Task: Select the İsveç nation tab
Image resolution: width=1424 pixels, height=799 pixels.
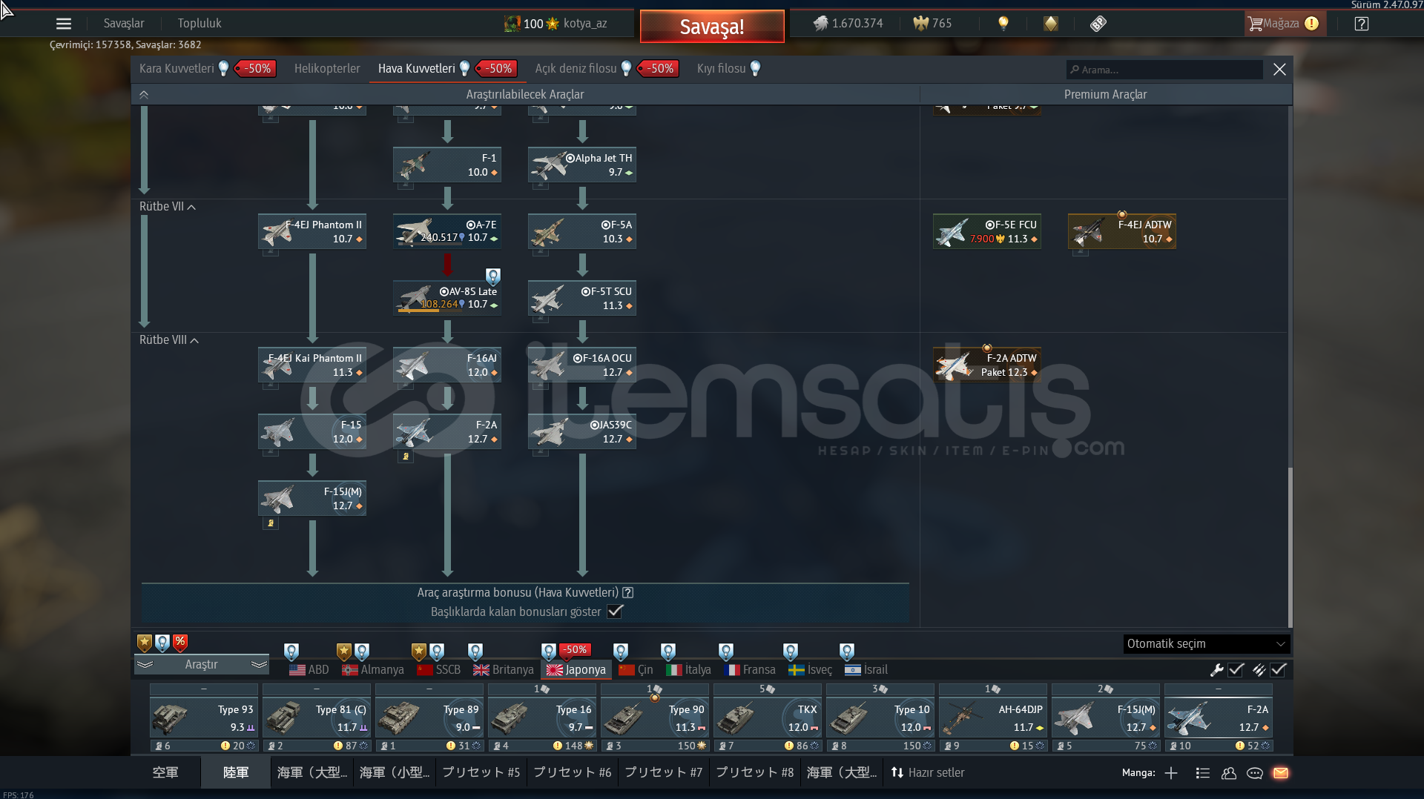Action: coord(811,670)
